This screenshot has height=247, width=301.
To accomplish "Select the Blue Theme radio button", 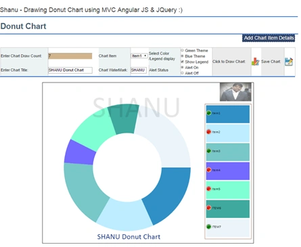I will [182, 56].
